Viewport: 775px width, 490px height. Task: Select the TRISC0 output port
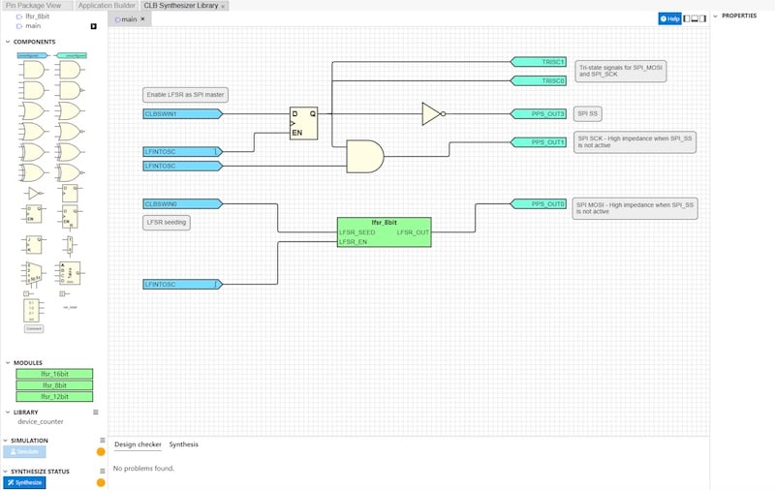tap(539, 80)
